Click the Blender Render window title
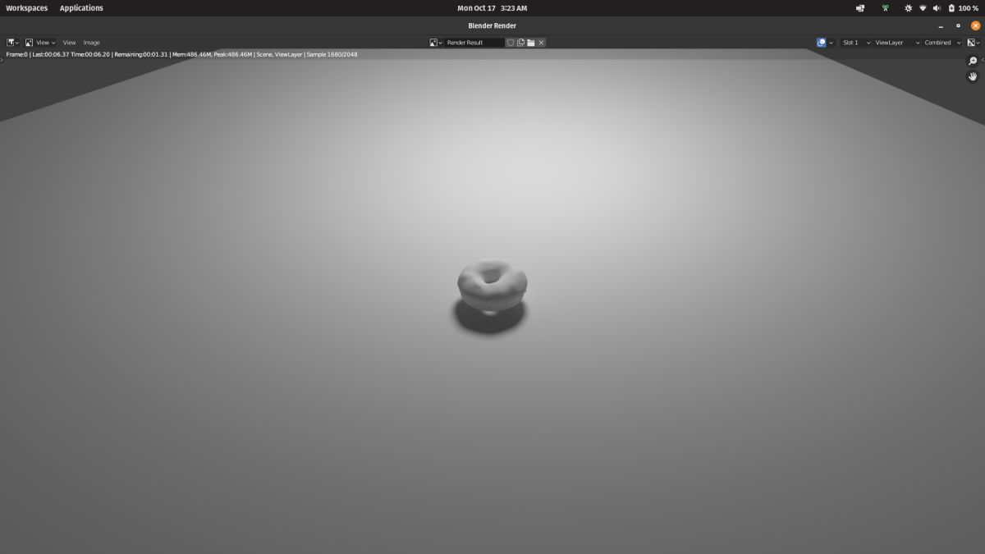 [x=492, y=25]
